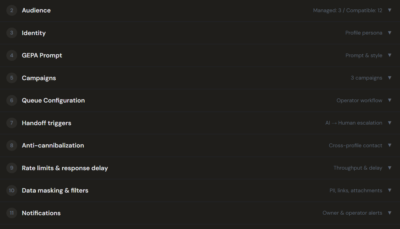Click the step 11 Notifications badge

point(12,213)
